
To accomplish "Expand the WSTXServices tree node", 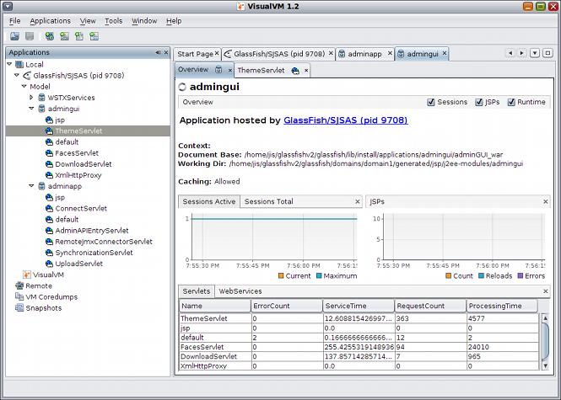I will (31, 98).
